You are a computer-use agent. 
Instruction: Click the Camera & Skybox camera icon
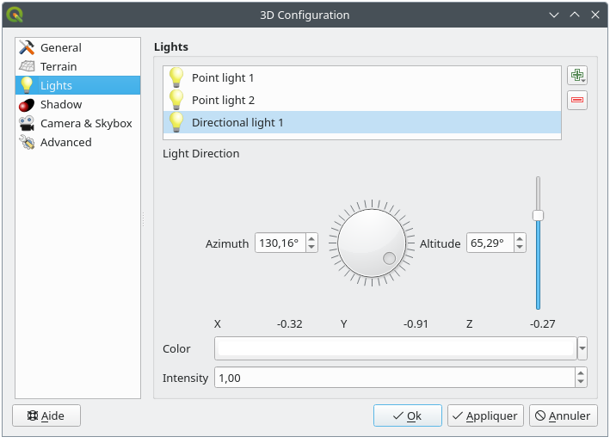[27, 123]
